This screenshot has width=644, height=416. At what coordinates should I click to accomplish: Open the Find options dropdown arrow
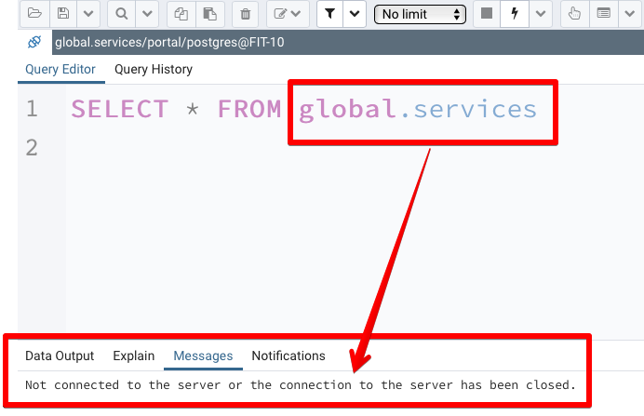[x=146, y=14]
